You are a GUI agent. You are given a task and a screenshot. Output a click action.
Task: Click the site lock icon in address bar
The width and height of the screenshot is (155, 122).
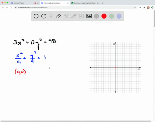tap(16, 7)
